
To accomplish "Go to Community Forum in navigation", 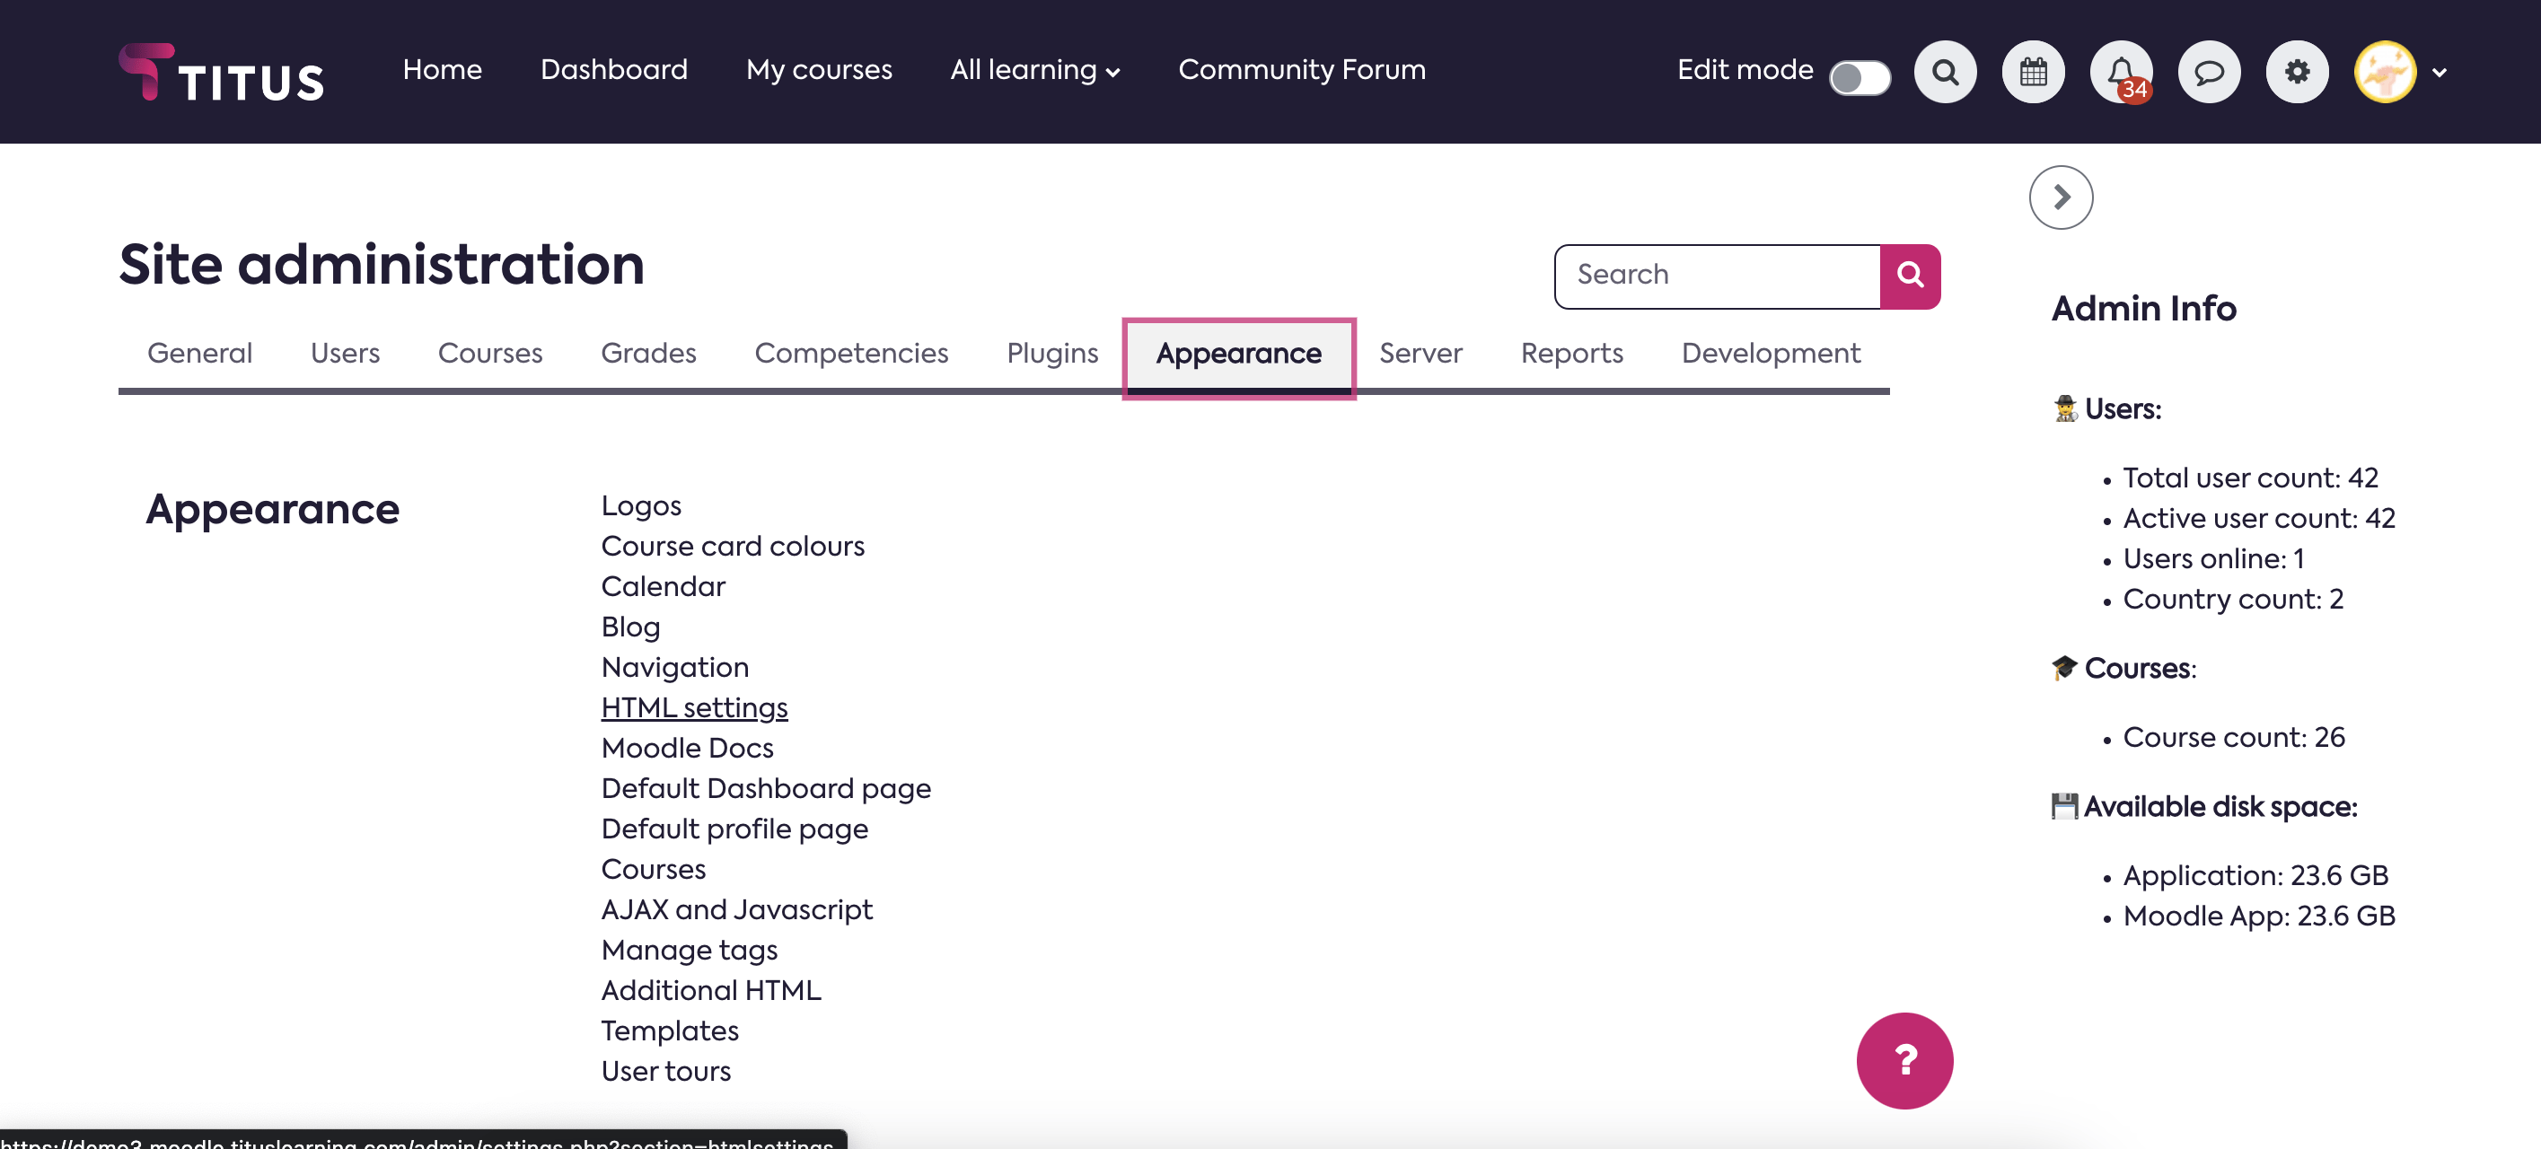I will (x=1301, y=70).
